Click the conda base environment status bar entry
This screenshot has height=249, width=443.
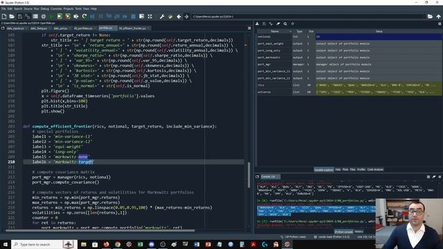click(332, 237)
